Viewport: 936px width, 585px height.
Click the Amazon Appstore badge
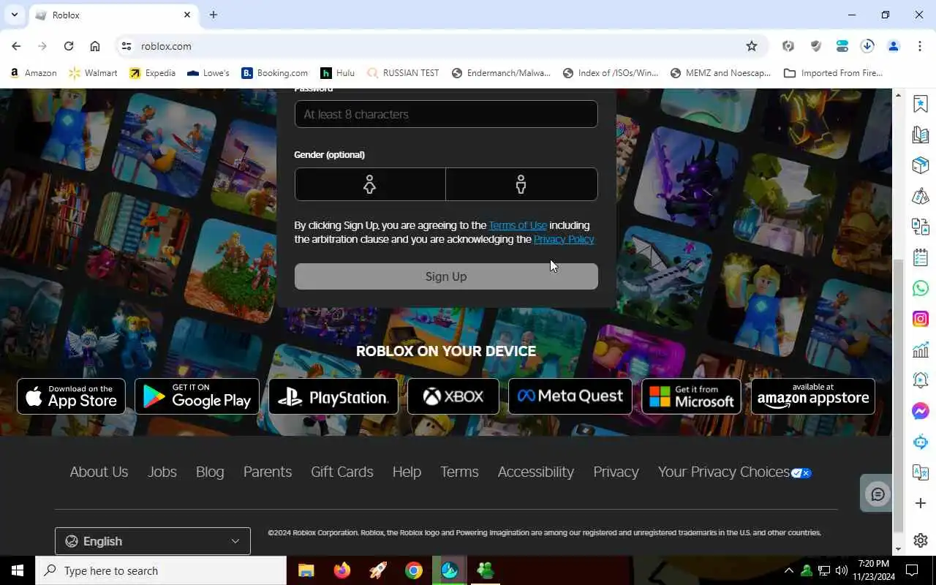pos(813,396)
